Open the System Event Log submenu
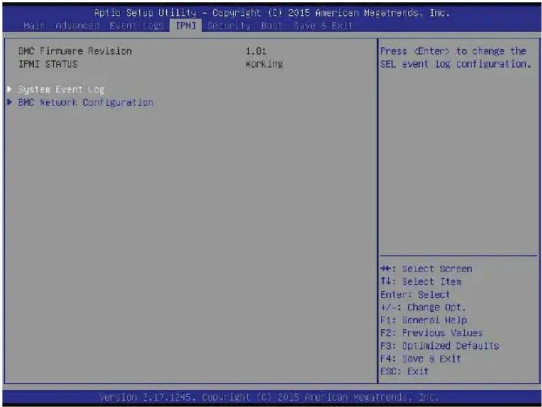 61,90
